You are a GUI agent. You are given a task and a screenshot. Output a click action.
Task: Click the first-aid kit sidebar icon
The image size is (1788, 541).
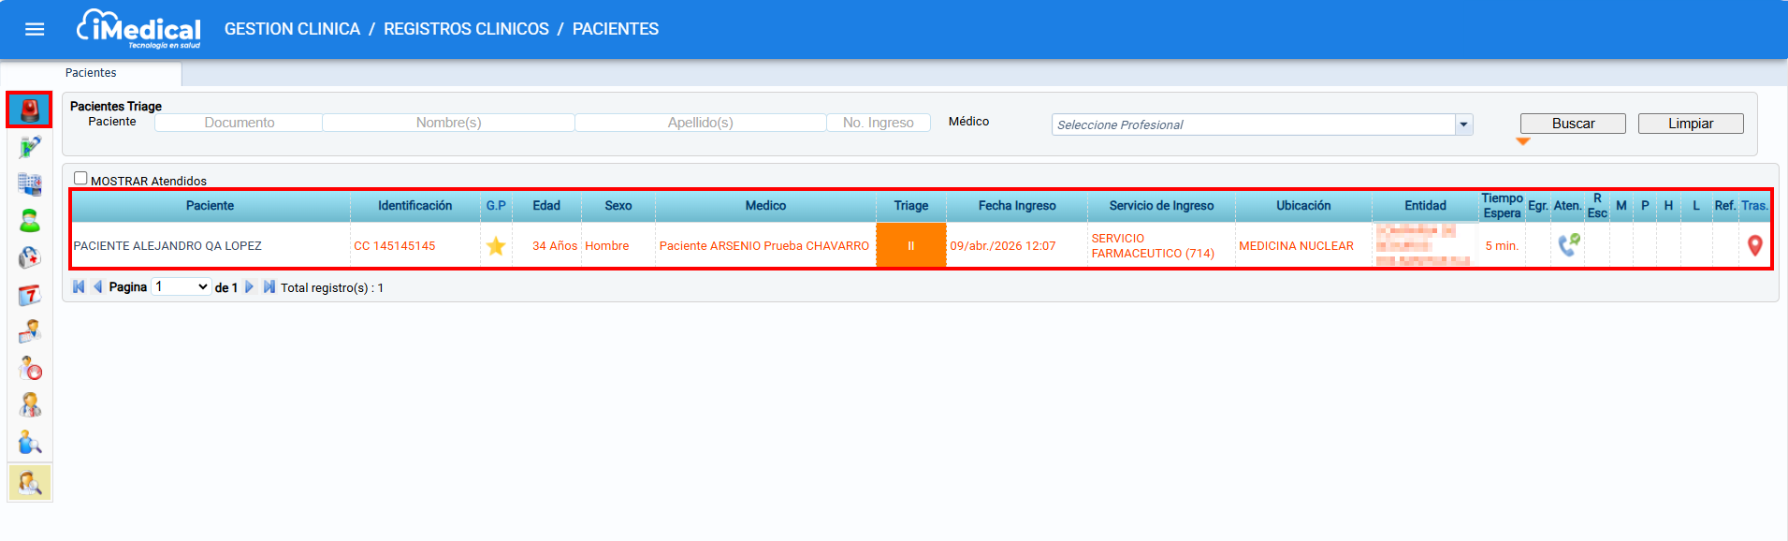30,257
